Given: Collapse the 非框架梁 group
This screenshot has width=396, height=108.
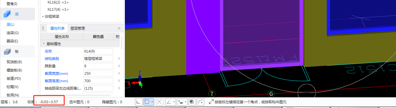Looking at the screenshot, I should pyautogui.click(x=43, y=17).
